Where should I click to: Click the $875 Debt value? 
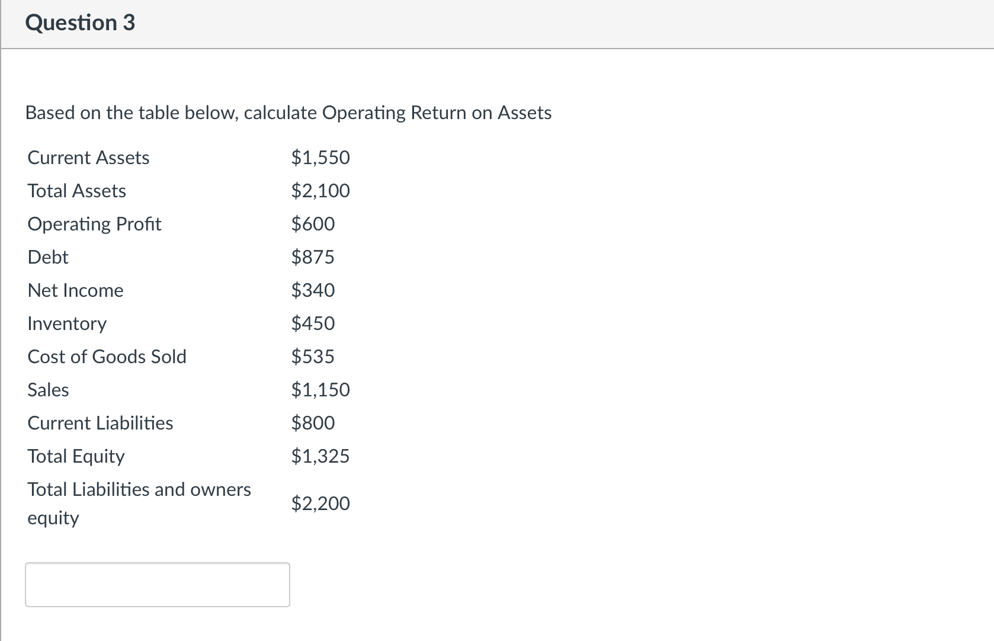[x=313, y=257]
